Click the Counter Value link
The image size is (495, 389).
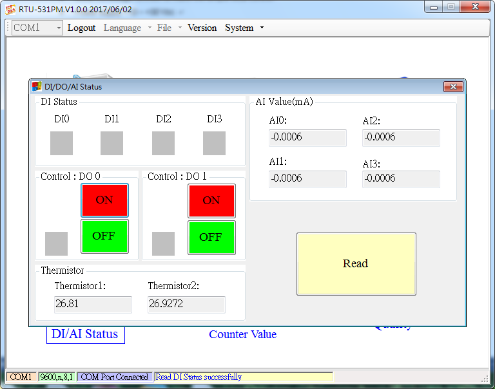242,334
